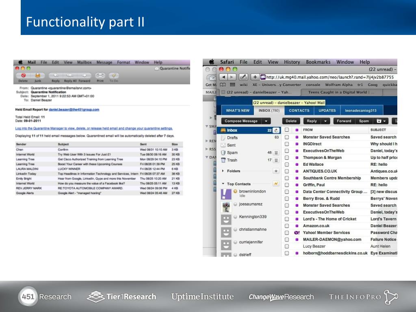The image size is (416, 312).
Task: Check the Thompson & Morgan message checkbox
Action: (x=287, y=158)
